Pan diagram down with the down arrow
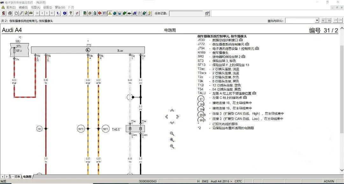This screenshot has width=344, height=184. point(172,123)
